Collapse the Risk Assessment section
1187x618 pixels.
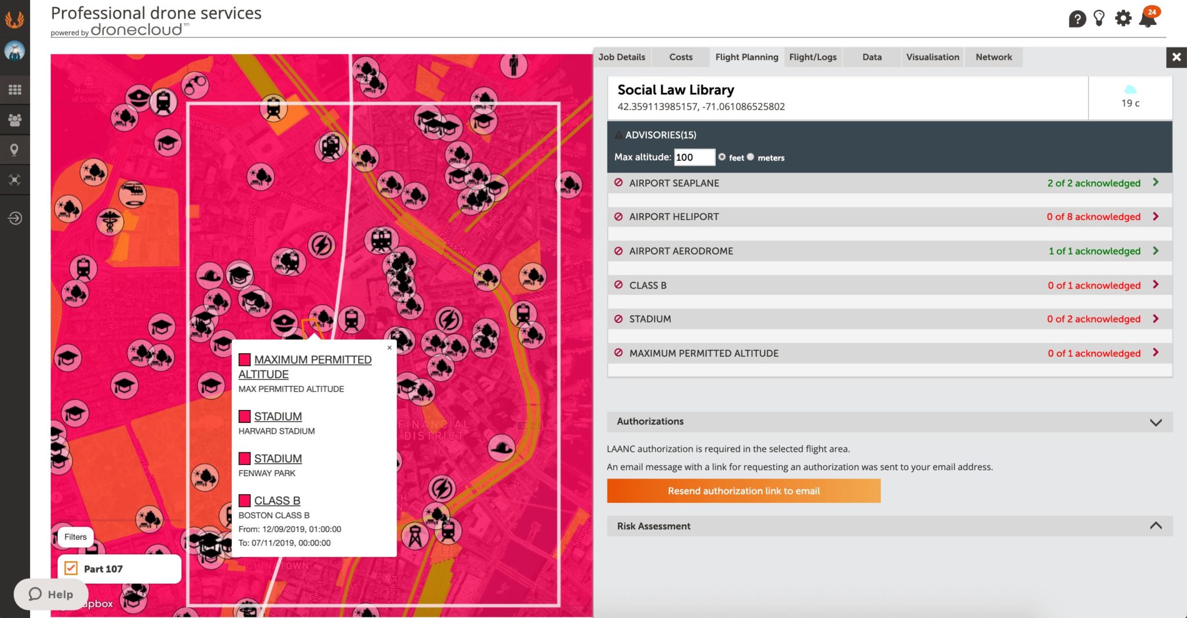[x=1155, y=526]
